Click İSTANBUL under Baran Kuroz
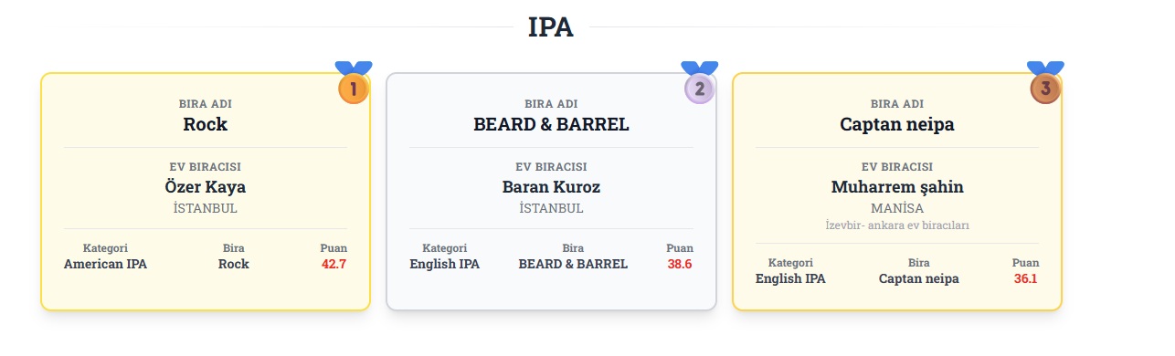 pos(551,208)
